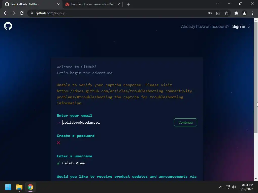Open File Explorer from the taskbar

click(x=19, y=187)
